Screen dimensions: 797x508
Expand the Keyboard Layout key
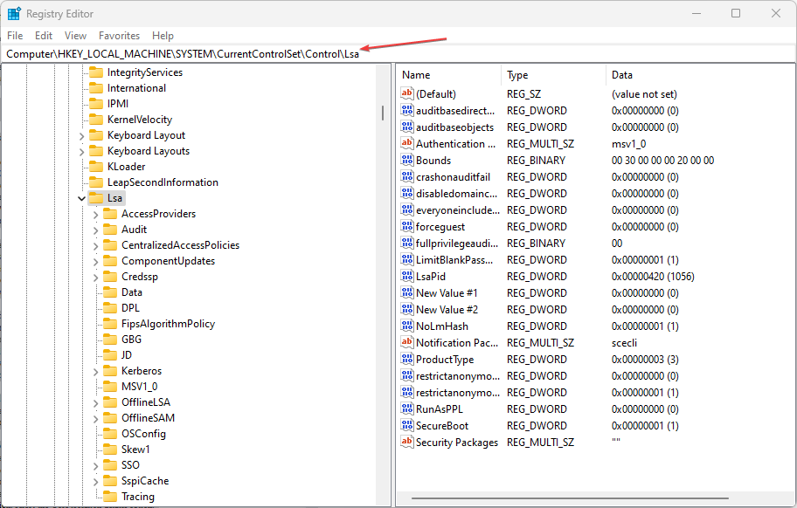[x=81, y=136]
